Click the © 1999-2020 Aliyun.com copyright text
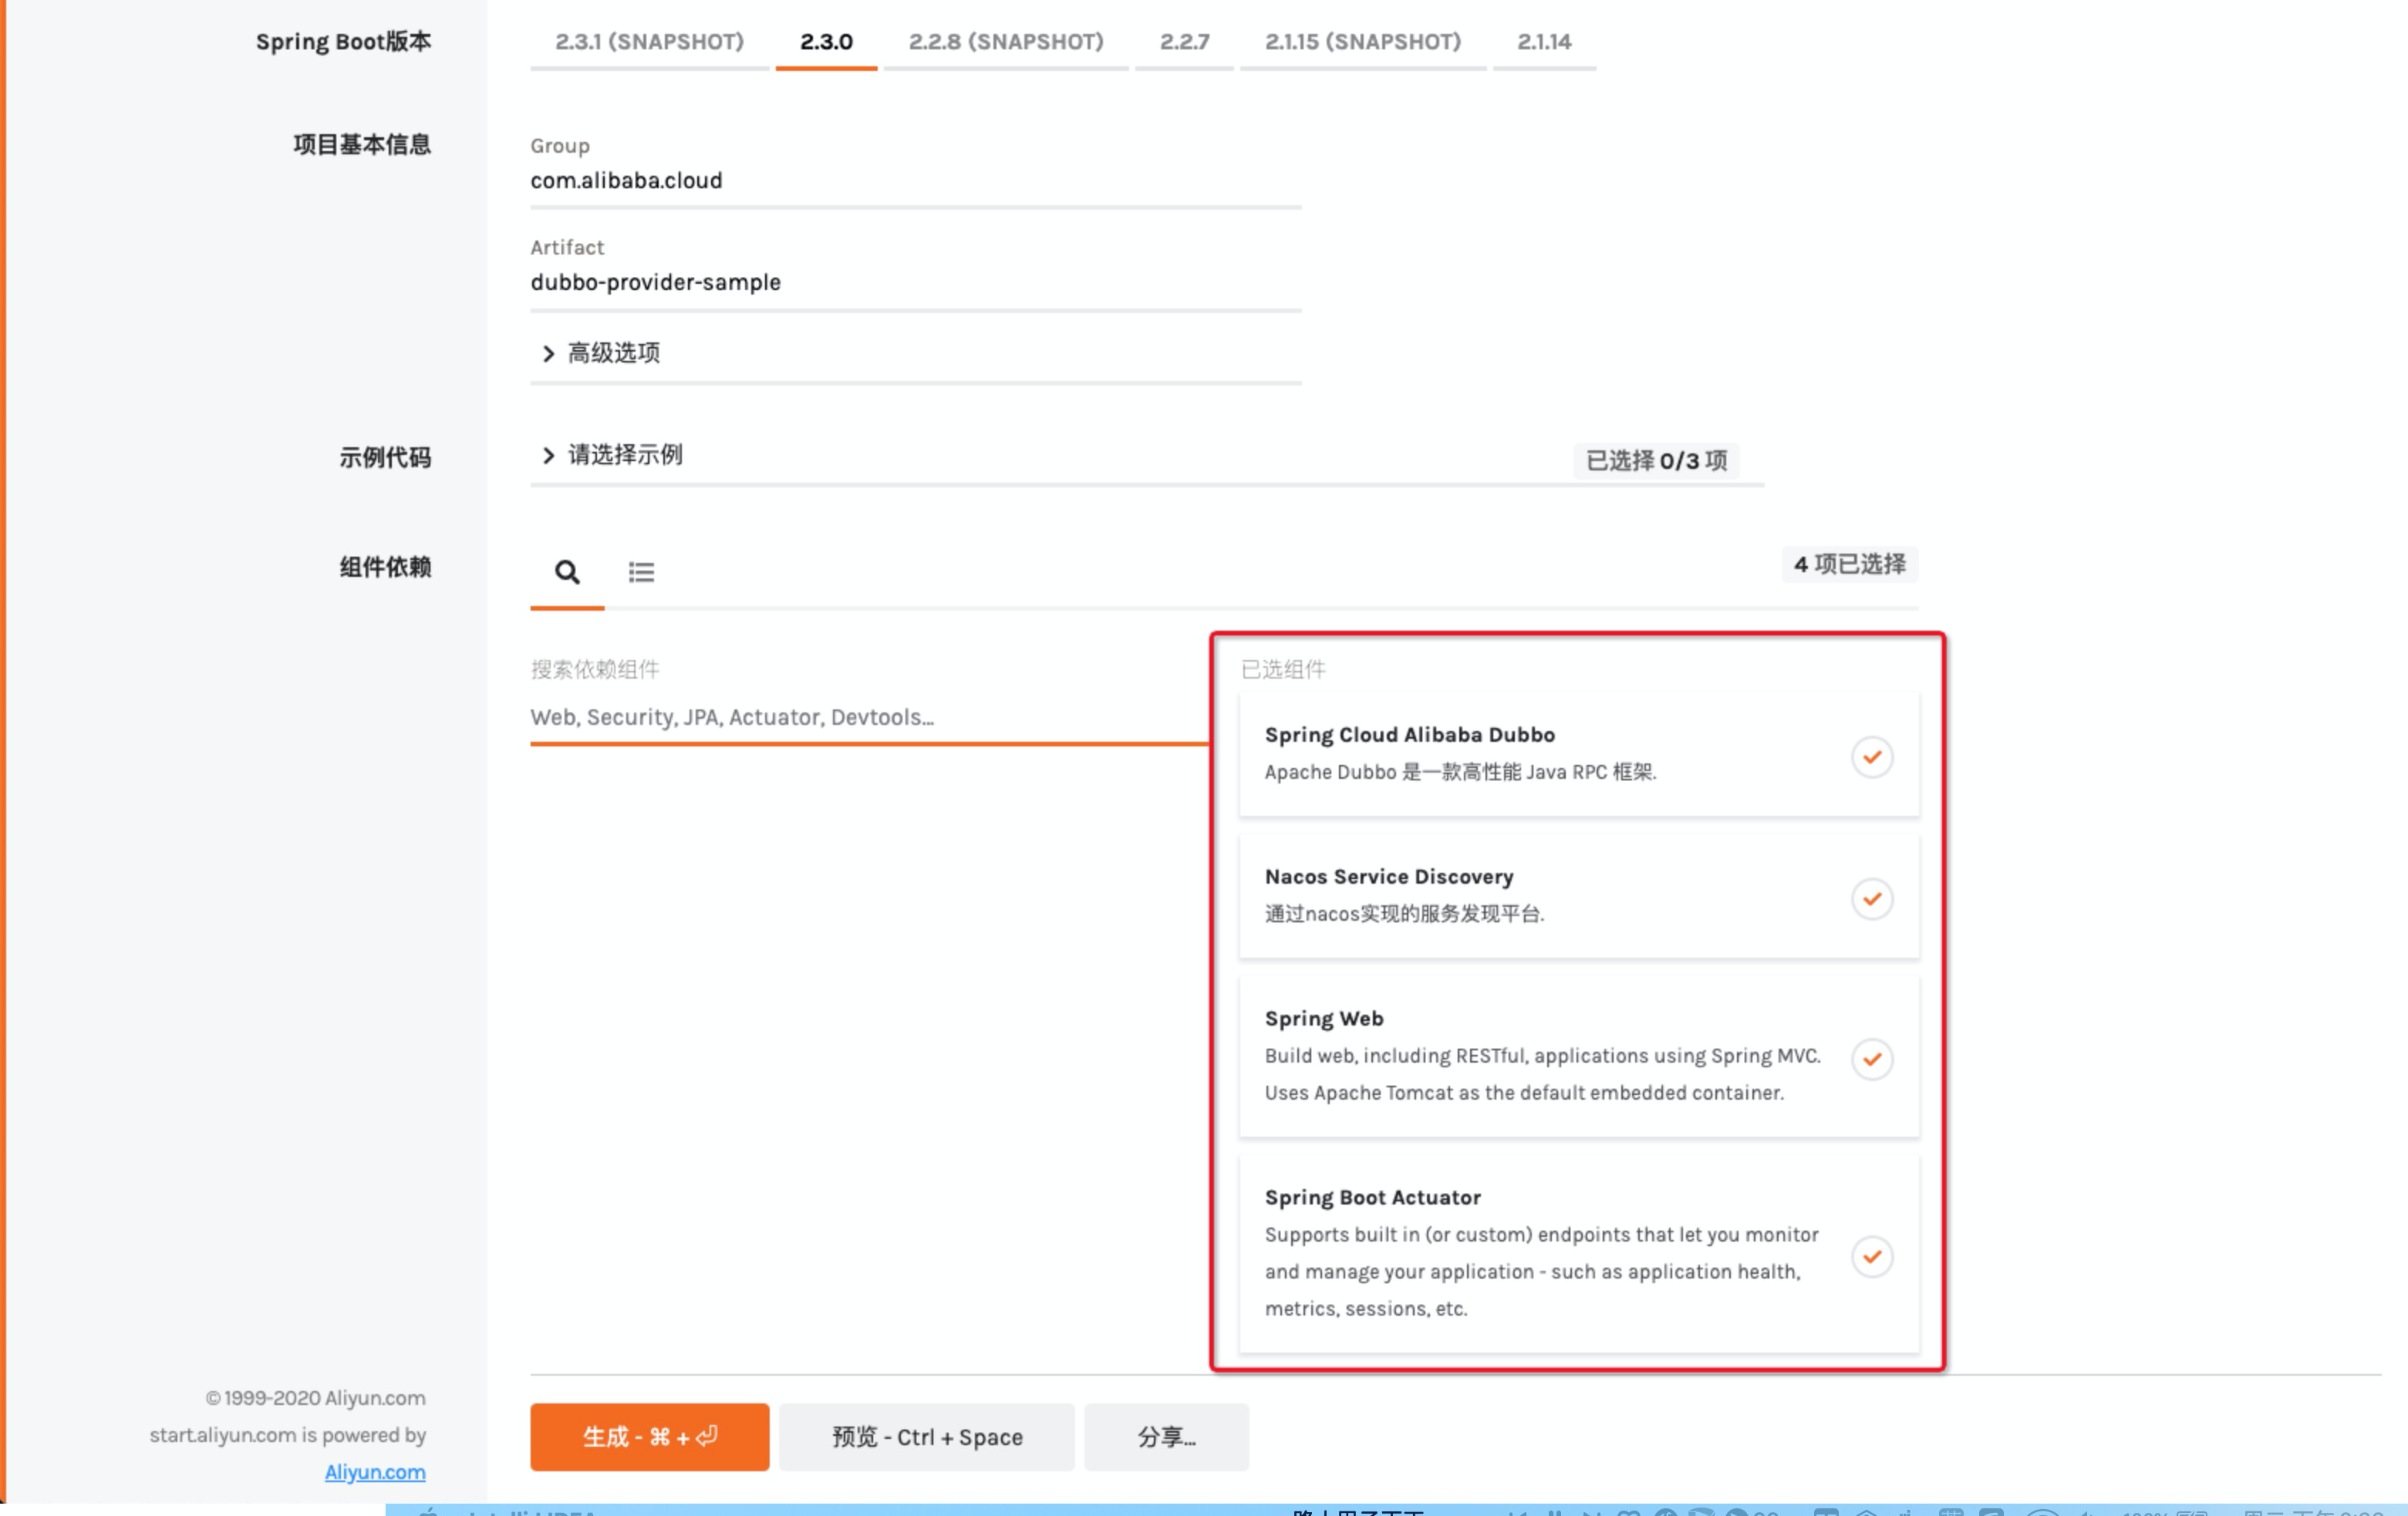The image size is (2408, 1516). (315, 1398)
